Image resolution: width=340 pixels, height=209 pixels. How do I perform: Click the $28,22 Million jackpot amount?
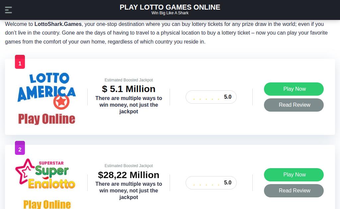point(129,175)
